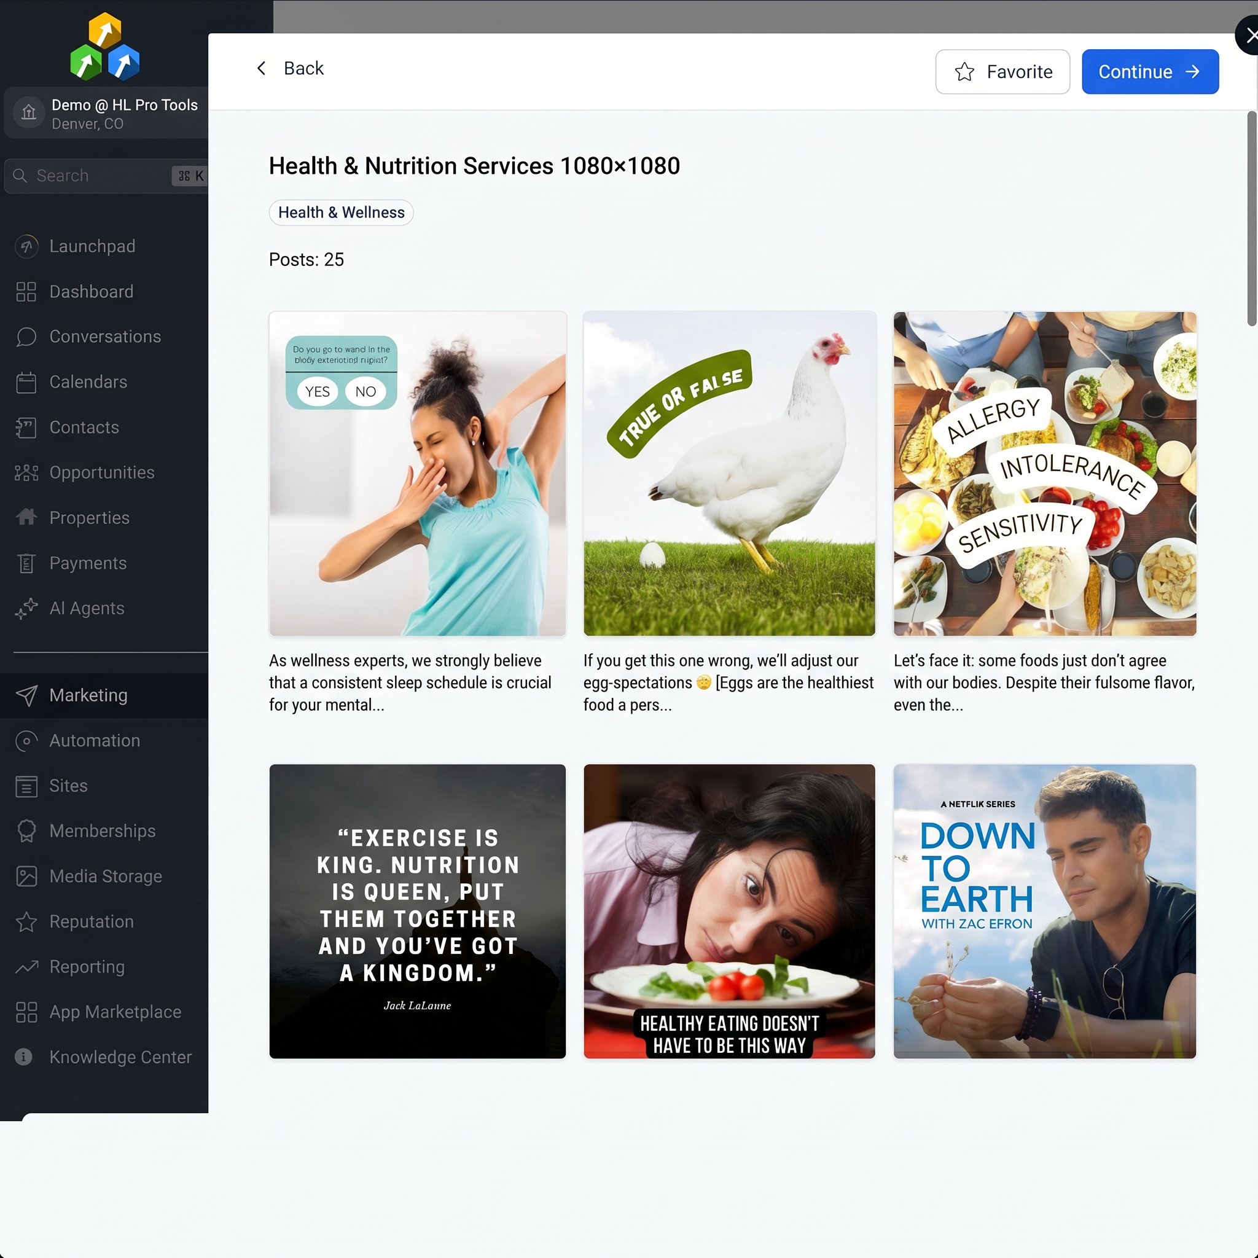Click the Knowledge Center info icon
Screen dimensions: 1258x1258
(x=24, y=1058)
